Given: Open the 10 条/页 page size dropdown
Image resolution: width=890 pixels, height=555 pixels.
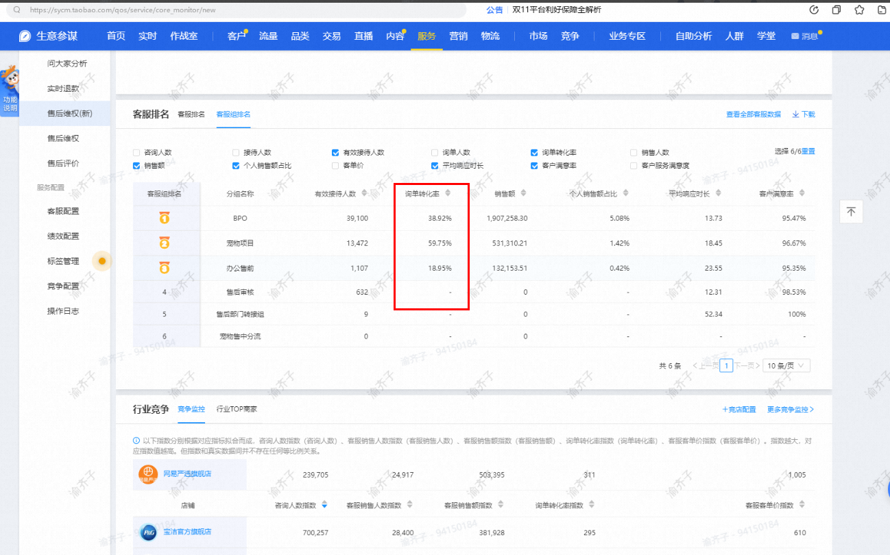Looking at the screenshot, I should tap(786, 366).
